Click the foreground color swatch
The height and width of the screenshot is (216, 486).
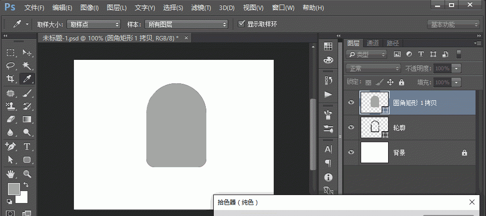(x=13, y=189)
